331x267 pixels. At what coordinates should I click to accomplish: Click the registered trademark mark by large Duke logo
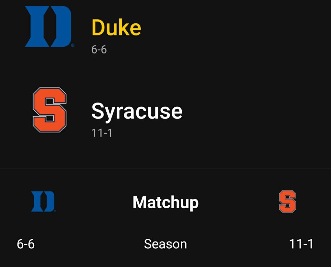click(72, 45)
